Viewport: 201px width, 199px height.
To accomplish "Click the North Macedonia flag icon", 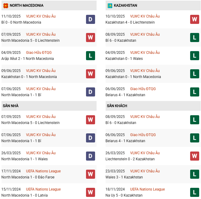I will coord(6,5).
